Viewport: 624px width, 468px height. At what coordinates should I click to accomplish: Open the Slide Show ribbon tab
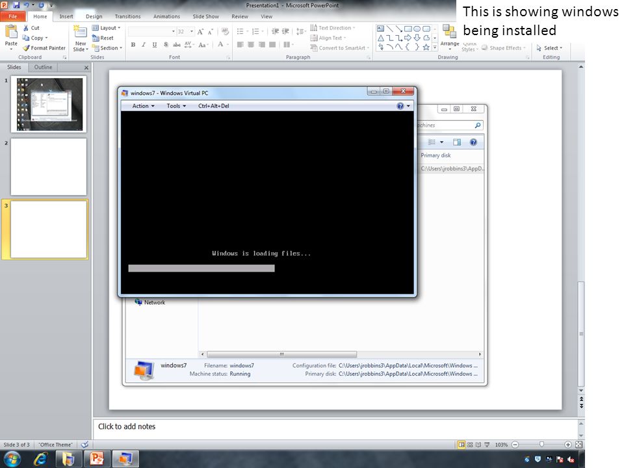[x=206, y=16]
